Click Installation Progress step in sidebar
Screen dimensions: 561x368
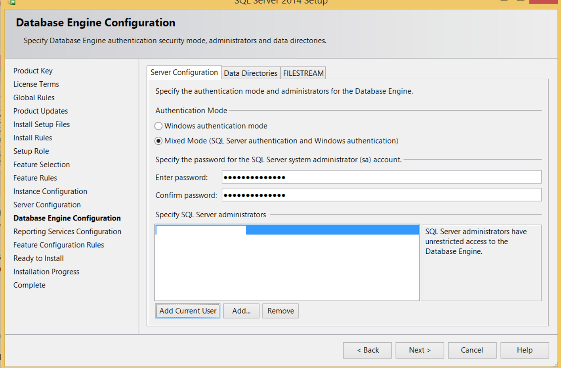[x=46, y=272]
